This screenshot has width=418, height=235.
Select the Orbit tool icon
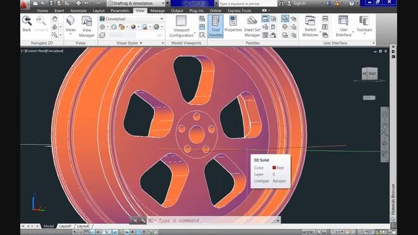pos(55,27)
